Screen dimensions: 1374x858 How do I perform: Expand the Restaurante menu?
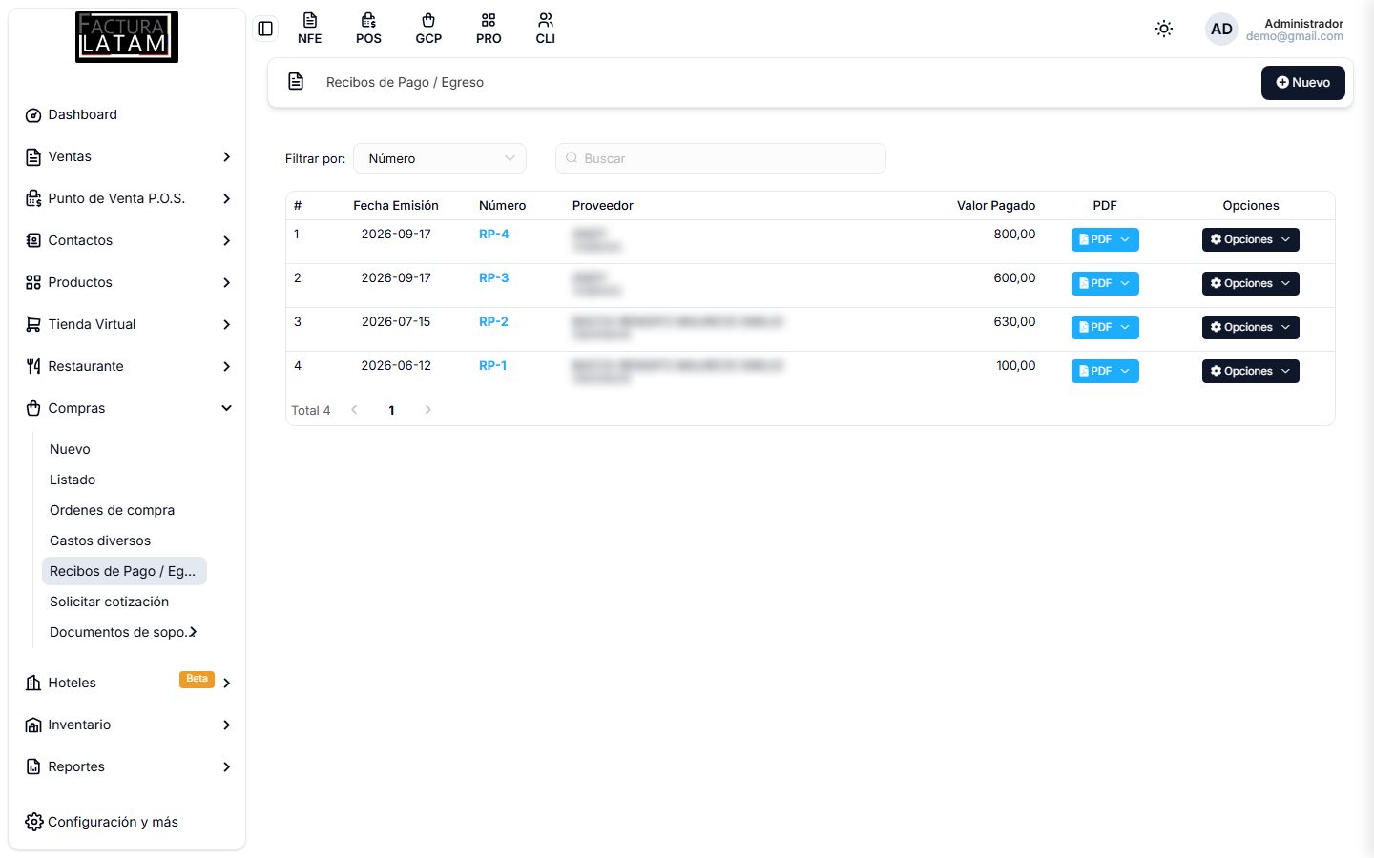(127, 366)
